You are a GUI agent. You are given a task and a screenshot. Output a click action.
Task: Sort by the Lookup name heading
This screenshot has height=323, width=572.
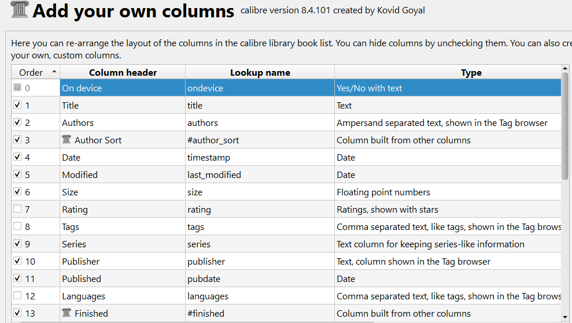(260, 72)
